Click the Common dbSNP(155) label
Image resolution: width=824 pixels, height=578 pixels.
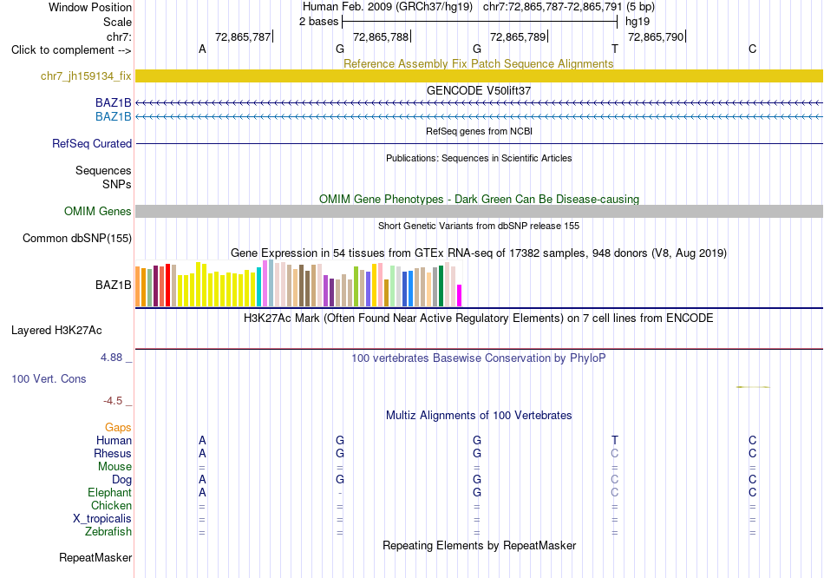pyautogui.click(x=77, y=239)
